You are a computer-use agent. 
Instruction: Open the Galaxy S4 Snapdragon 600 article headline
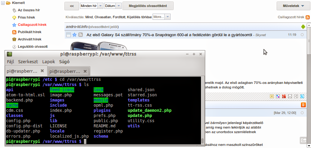click(169, 35)
